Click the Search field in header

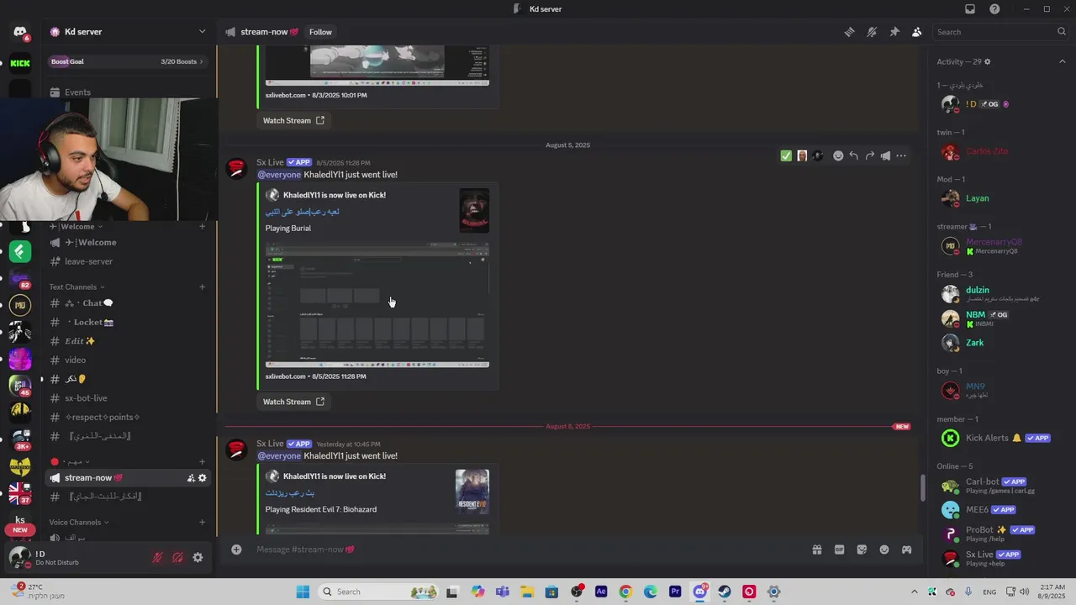point(997,32)
